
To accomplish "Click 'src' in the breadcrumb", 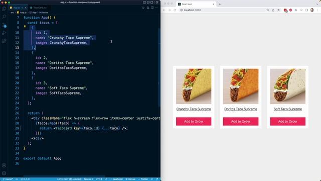I will [12, 13].
